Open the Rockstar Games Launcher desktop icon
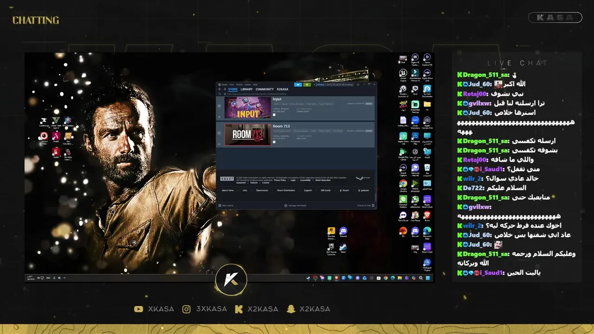This screenshot has width=594, height=334. pos(331,231)
